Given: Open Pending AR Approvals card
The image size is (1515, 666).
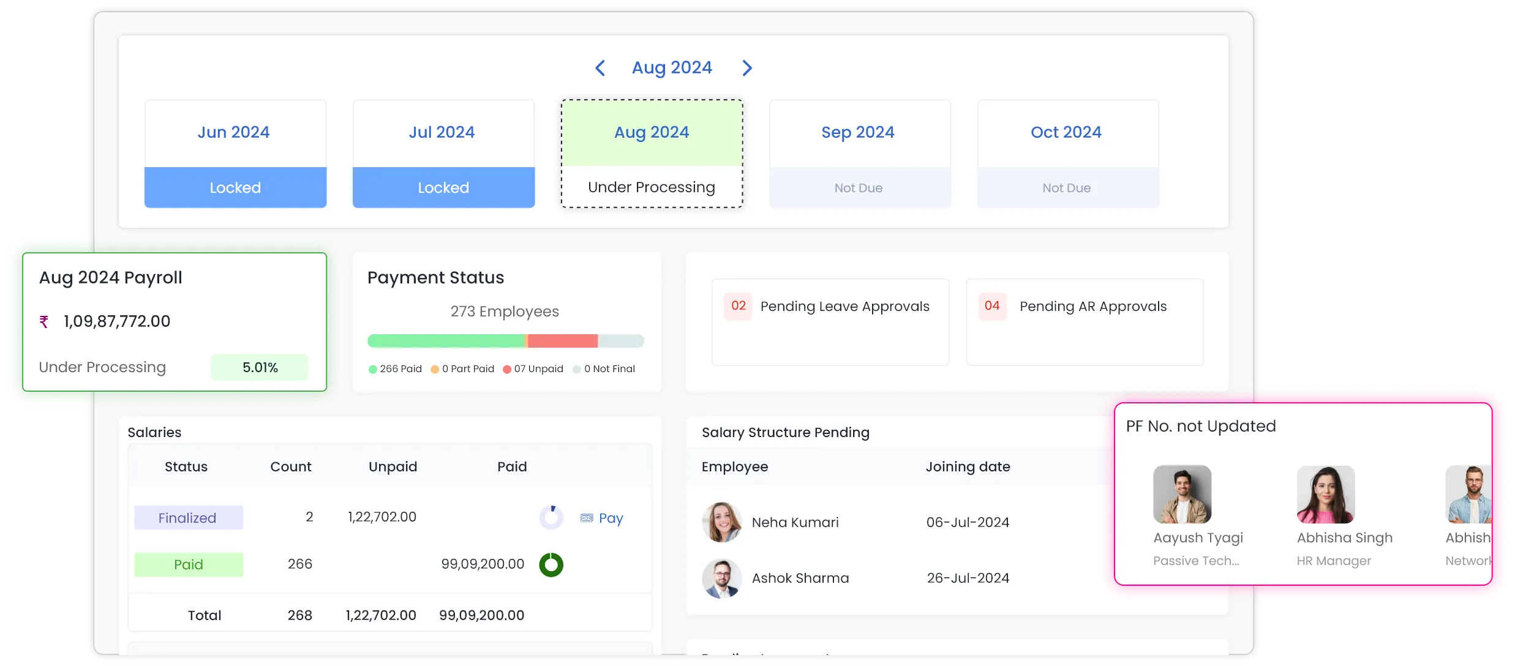Looking at the screenshot, I should pyautogui.click(x=1092, y=307).
